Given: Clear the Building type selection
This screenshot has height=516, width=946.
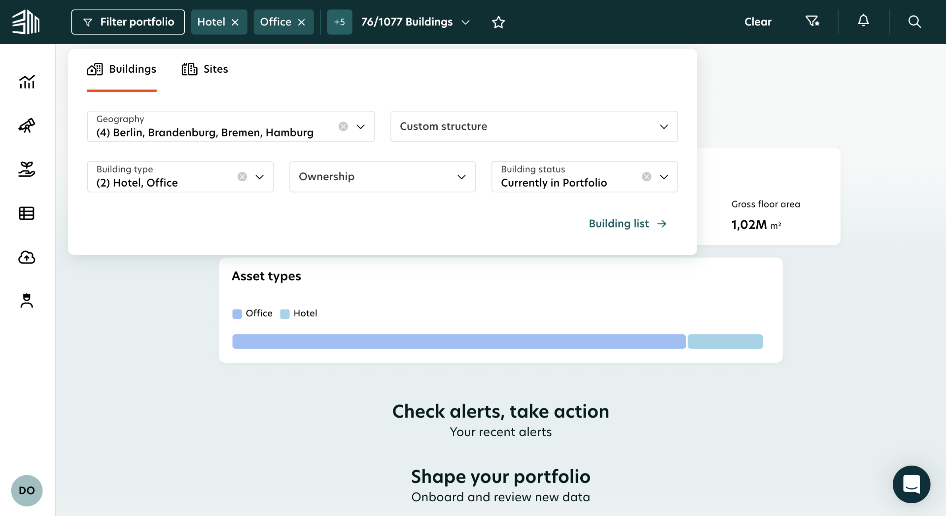Looking at the screenshot, I should (242, 177).
